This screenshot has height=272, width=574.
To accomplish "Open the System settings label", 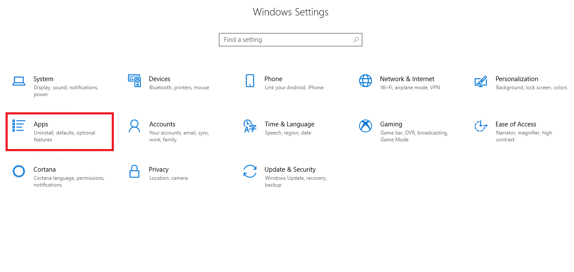I will coord(43,79).
